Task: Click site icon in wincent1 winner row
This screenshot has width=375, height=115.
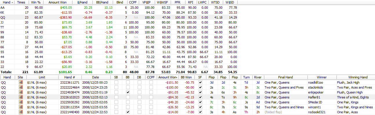Action: (x=21, y=107)
